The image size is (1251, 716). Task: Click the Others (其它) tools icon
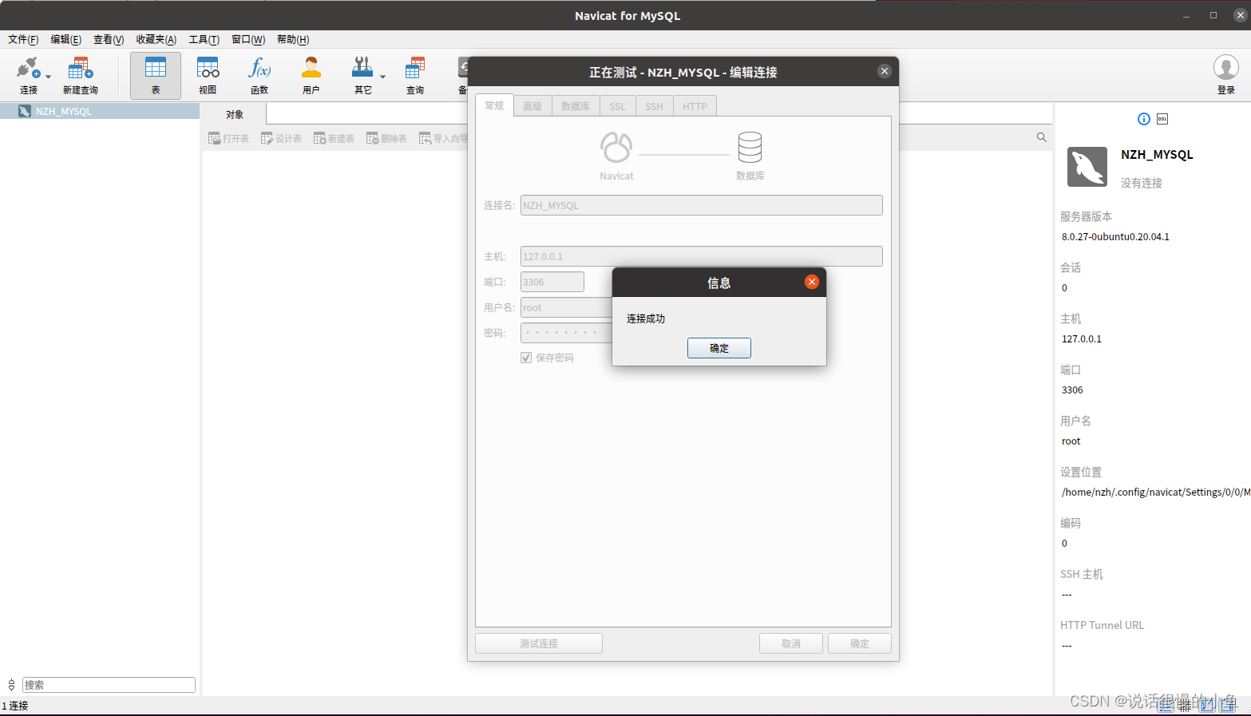(362, 69)
